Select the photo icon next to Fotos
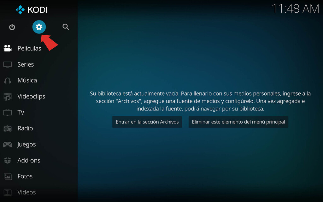This screenshot has height=202, width=323. (8, 176)
